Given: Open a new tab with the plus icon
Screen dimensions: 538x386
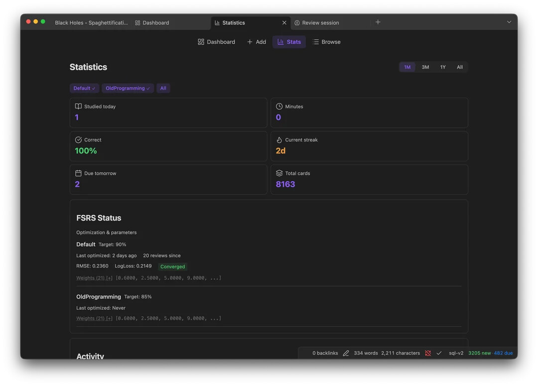Looking at the screenshot, I should pyautogui.click(x=378, y=22).
